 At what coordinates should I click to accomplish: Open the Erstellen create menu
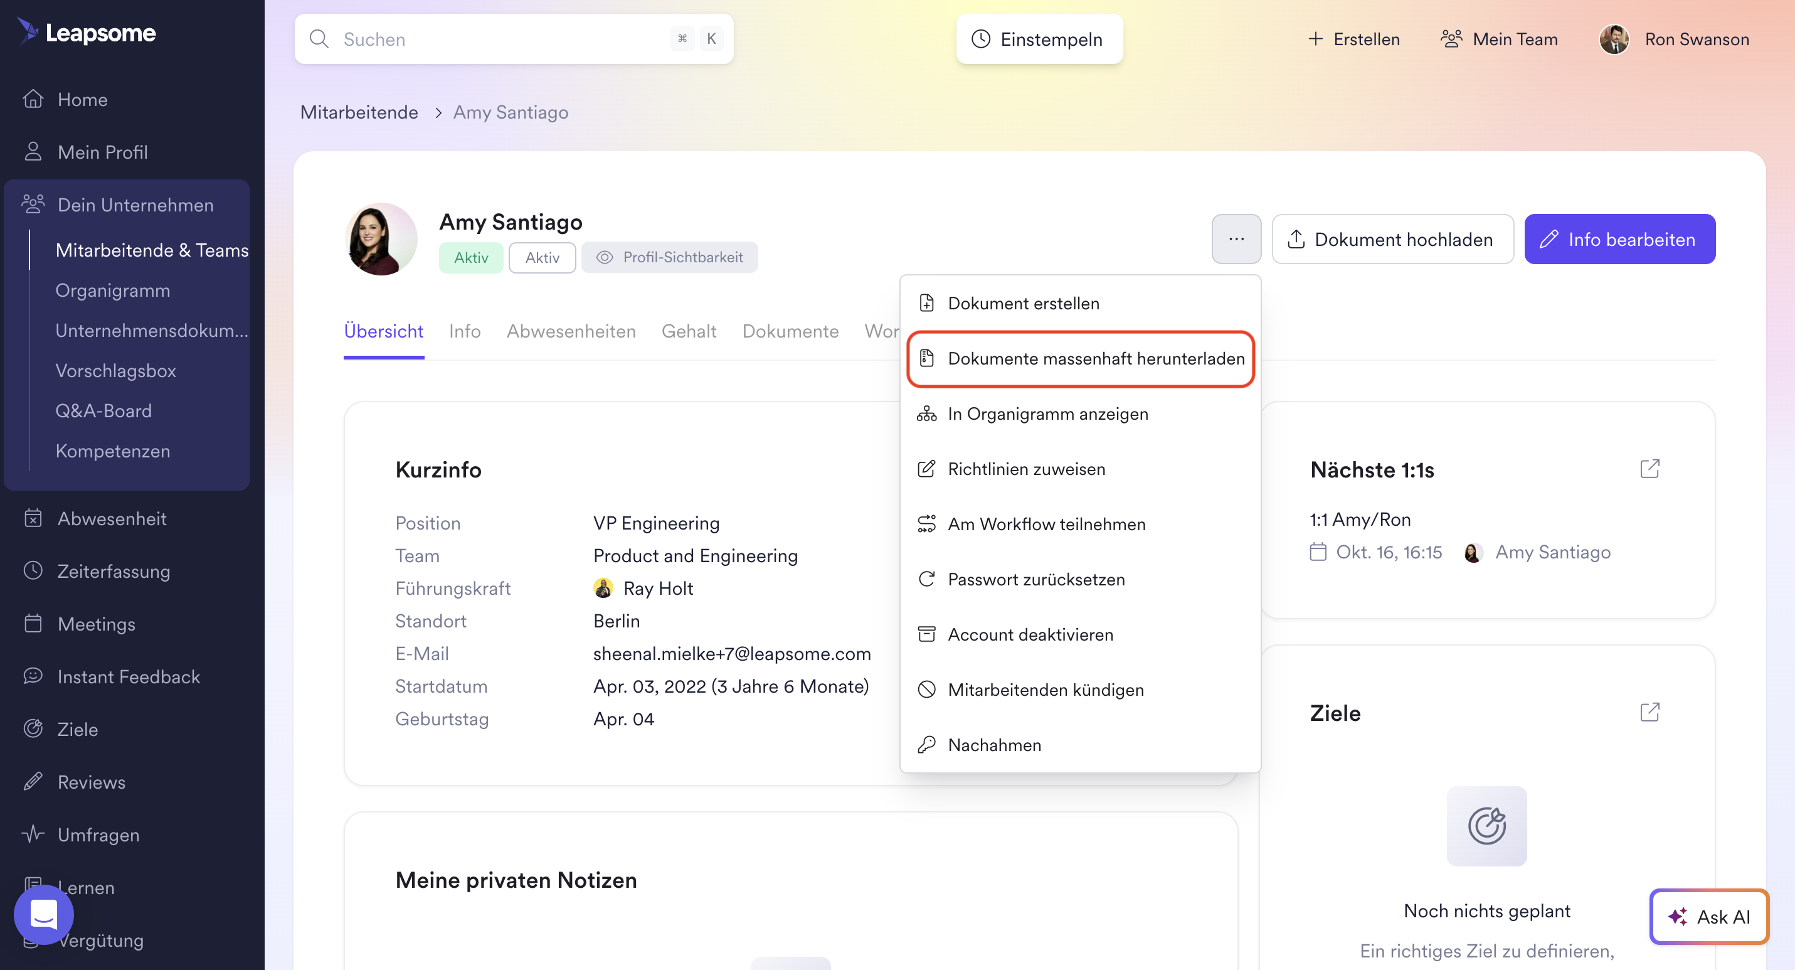coord(1353,39)
